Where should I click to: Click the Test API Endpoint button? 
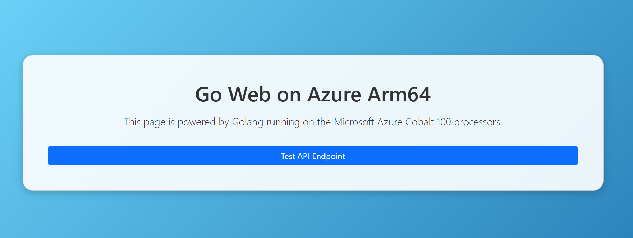(313, 156)
